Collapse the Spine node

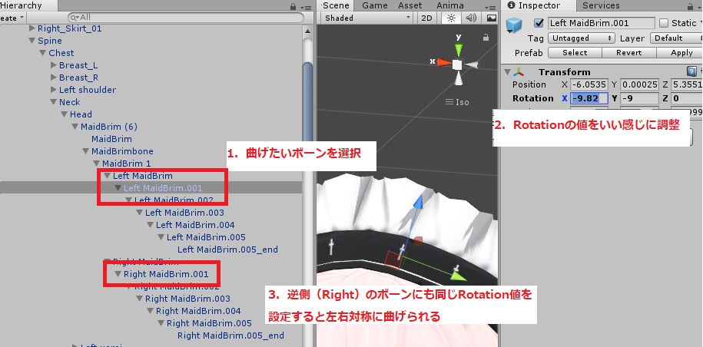tap(32, 41)
